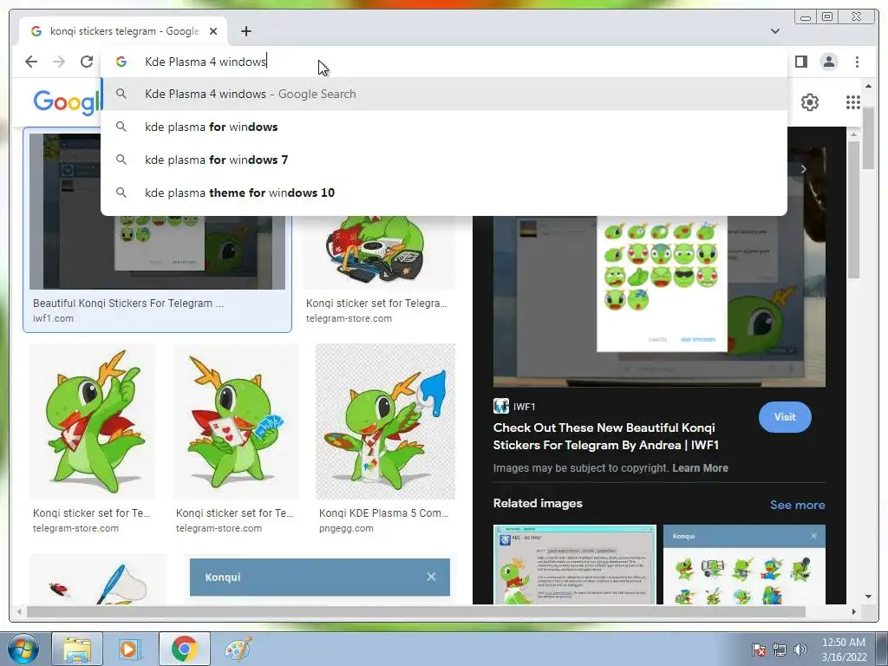Close the Konqui sticker banner X
Viewport: 888px width, 666px height.
tap(431, 577)
